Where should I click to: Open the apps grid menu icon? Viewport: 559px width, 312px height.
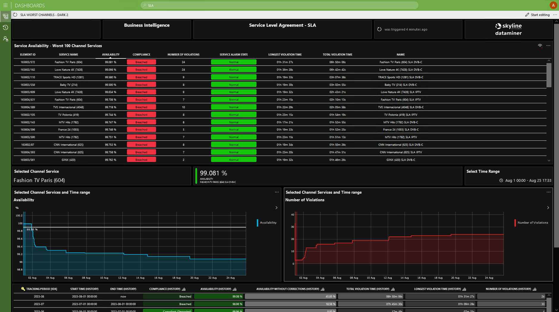(5, 5)
